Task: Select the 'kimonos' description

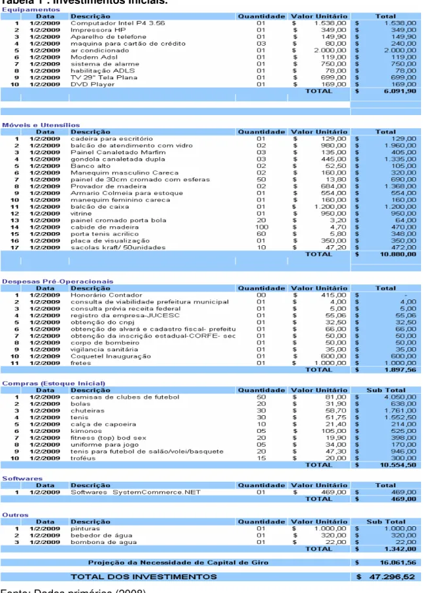Action: tap(86, 431)
